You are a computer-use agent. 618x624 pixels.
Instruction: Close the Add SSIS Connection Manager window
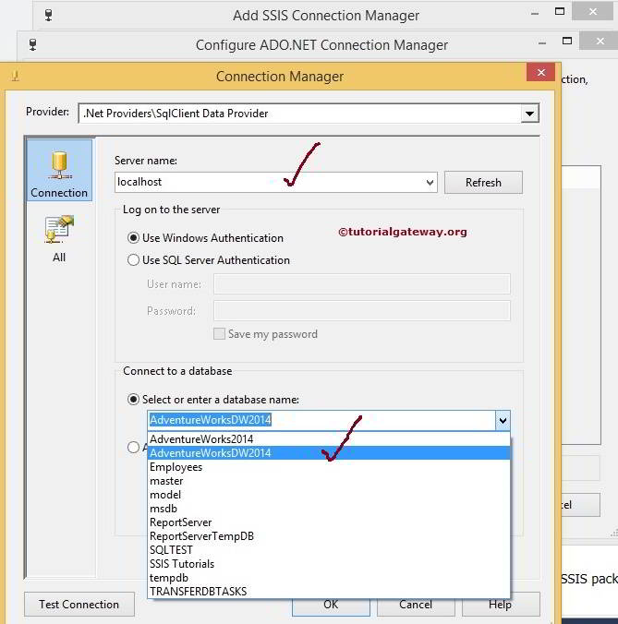592,12
